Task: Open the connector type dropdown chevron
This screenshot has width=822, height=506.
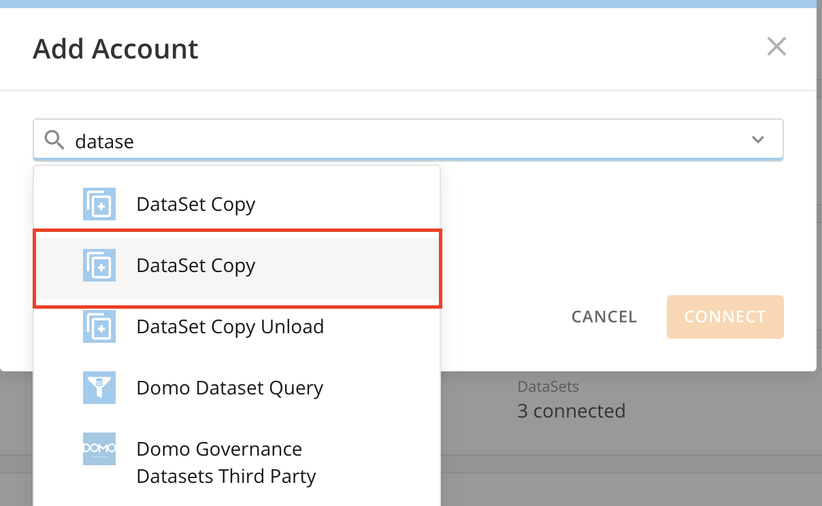Action: 757,139
